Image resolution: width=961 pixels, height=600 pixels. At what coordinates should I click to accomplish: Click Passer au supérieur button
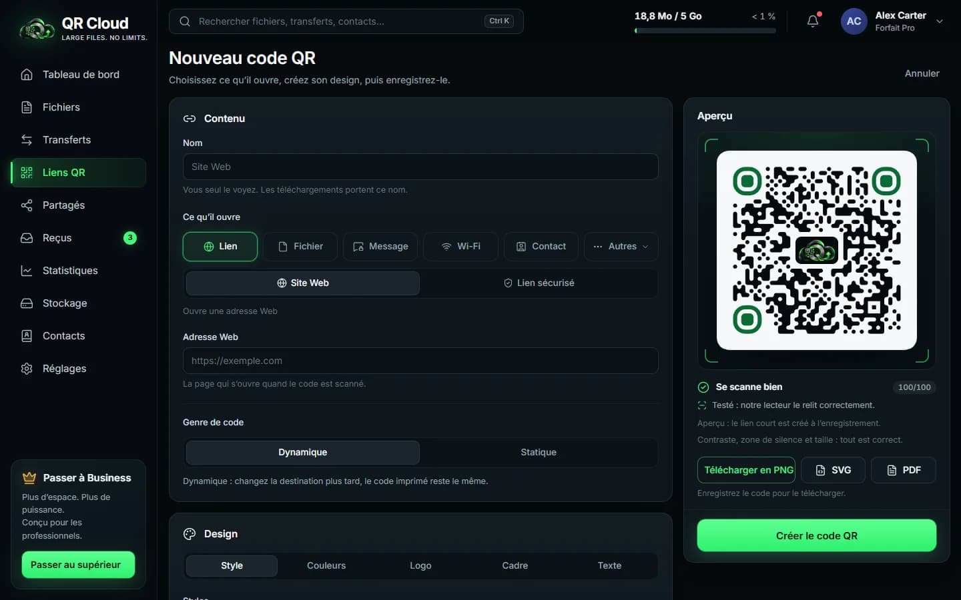[x=78, y=565]
